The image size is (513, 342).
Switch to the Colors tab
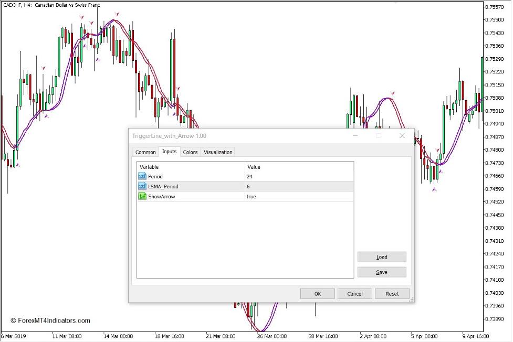click(190, 152)
